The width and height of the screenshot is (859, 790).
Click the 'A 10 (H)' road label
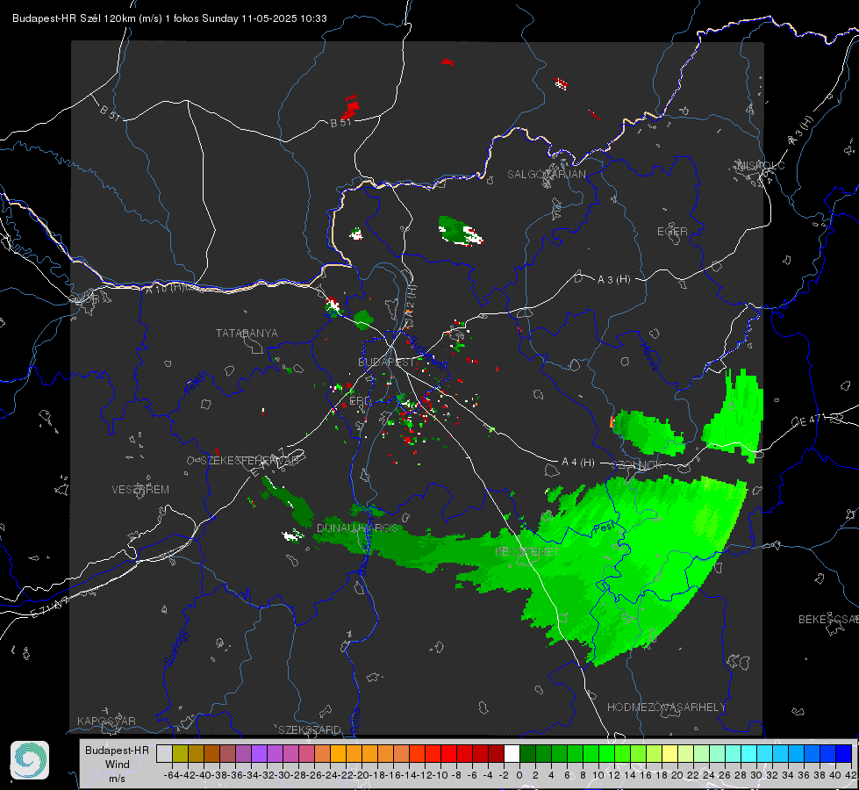click(x=166, y=287)
